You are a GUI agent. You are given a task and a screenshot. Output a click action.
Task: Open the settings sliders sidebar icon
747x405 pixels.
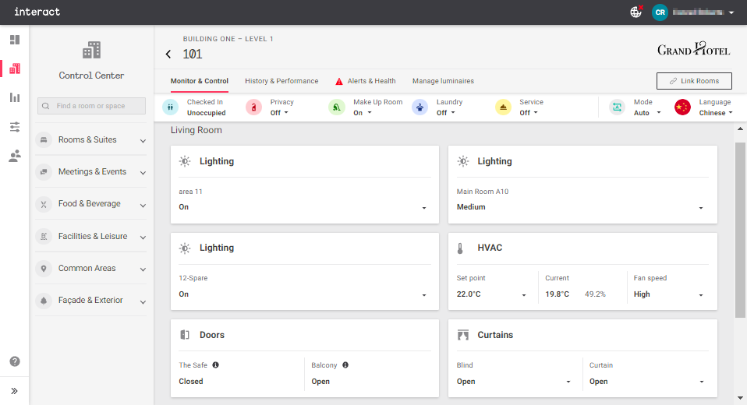point(14,127)
